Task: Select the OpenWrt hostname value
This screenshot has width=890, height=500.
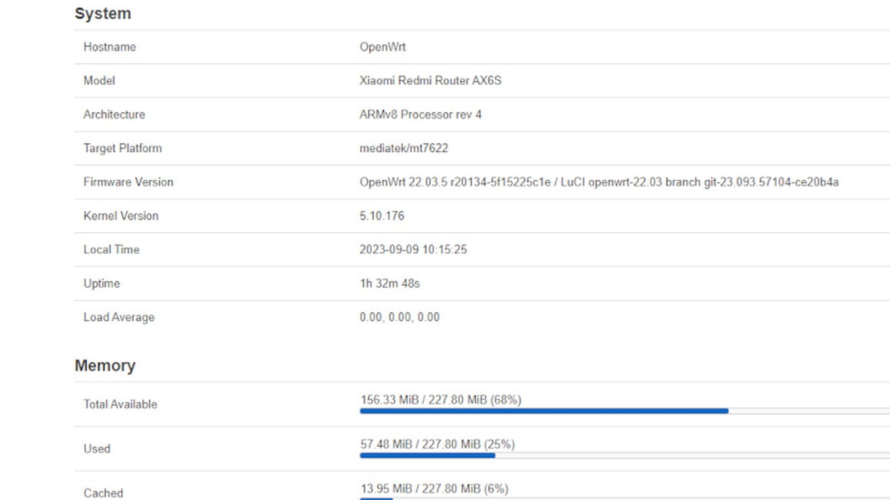Action: pos(383,47)
